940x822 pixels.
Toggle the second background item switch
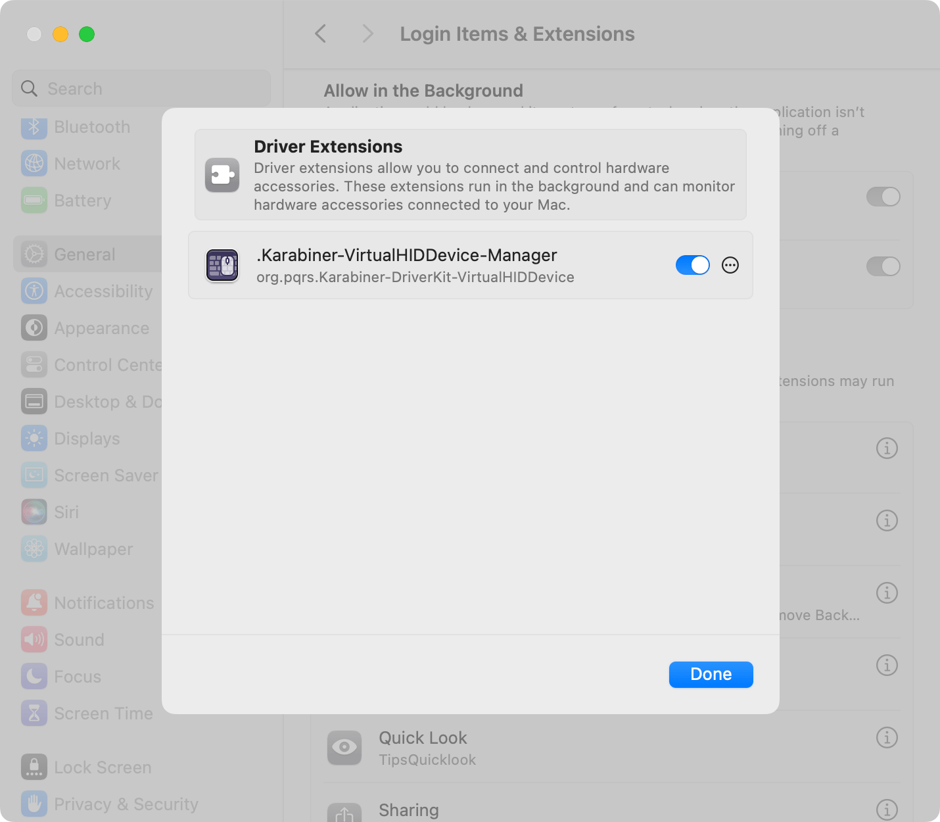coord(883,266)
